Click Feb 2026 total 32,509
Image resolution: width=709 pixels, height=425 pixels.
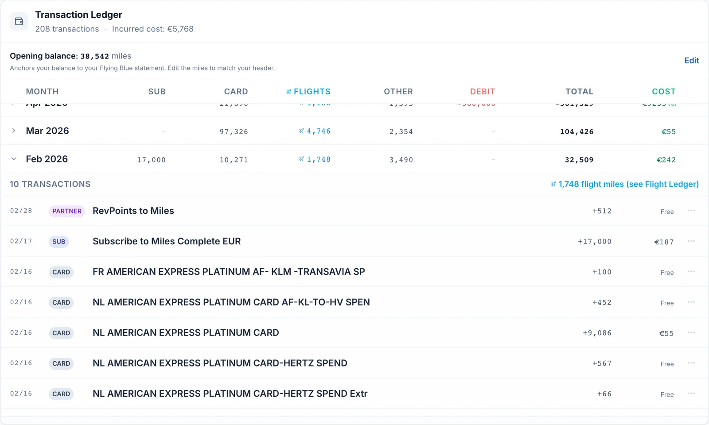(579, 160)
